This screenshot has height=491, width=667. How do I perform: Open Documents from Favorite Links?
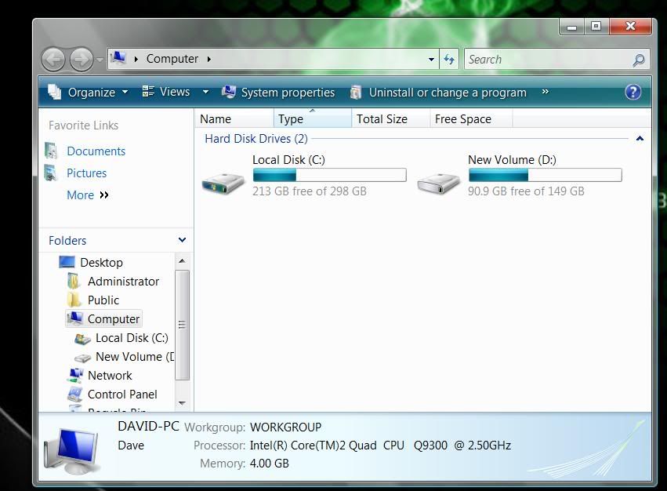click(x=96, y=151)
